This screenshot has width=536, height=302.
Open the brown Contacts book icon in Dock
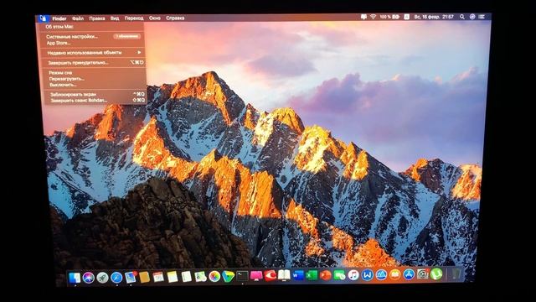(144, 278)
